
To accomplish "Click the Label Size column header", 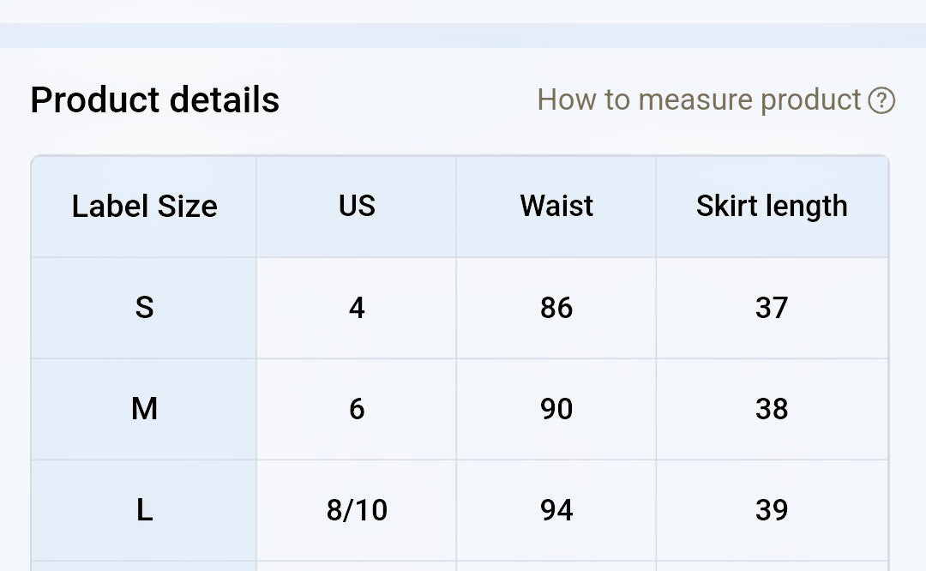I will (x=144, y=207).
